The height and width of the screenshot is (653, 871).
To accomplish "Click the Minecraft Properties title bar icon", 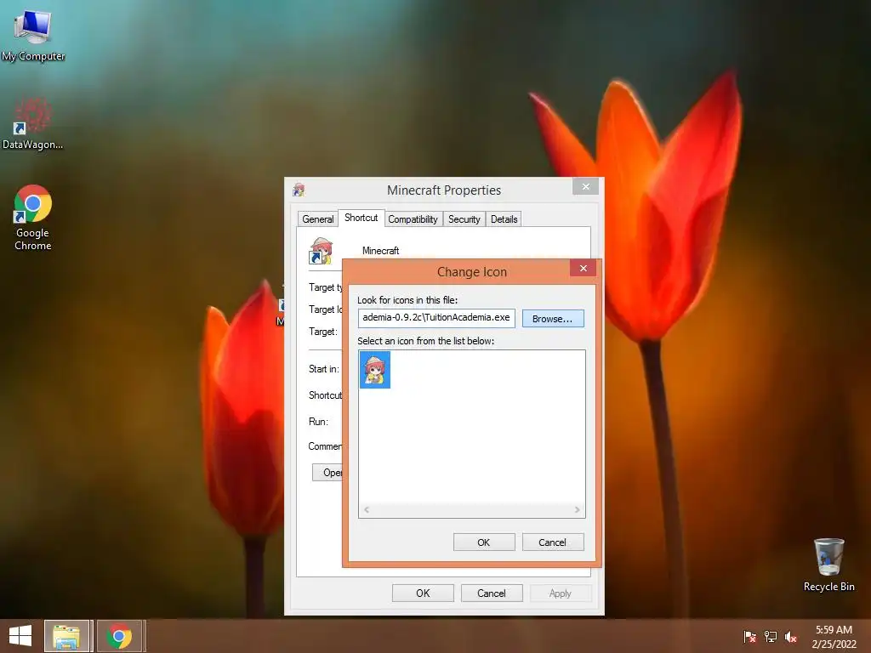I will [x=299, y=190].
